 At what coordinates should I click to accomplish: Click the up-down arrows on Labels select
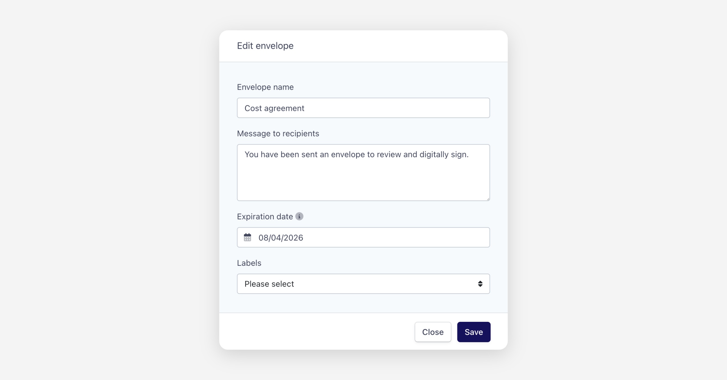click(480, 284)
